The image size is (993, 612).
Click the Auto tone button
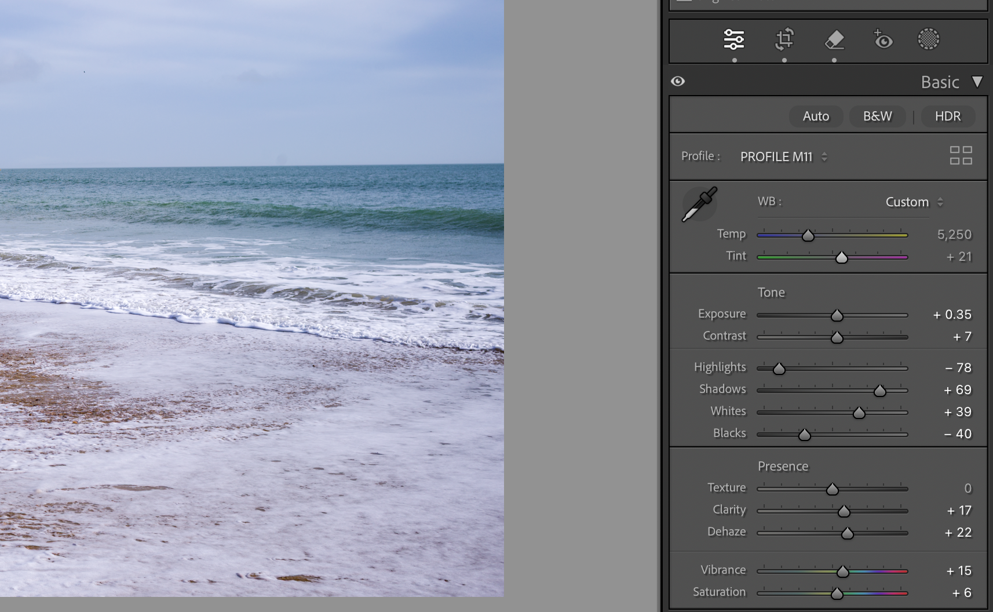point(816,116)
